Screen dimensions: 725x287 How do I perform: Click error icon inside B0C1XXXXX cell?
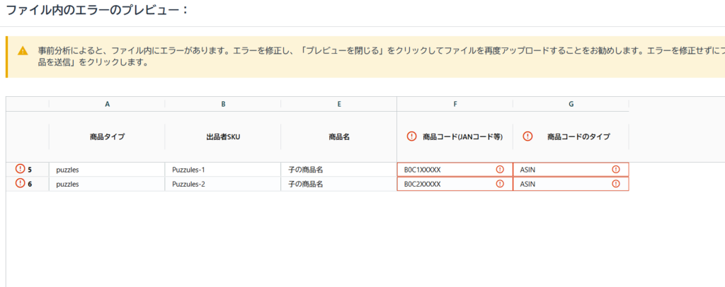[x=500, y=170]
